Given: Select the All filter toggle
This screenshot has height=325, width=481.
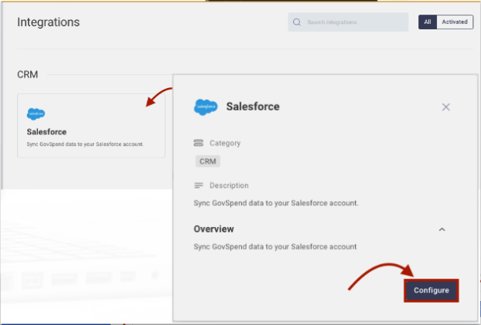Looking at the screenshot, I should (428, 22).
